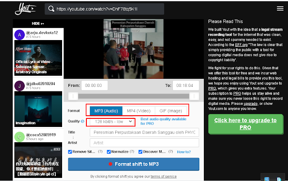
Task: Click the From time field
Action: (x=94, y=86)
